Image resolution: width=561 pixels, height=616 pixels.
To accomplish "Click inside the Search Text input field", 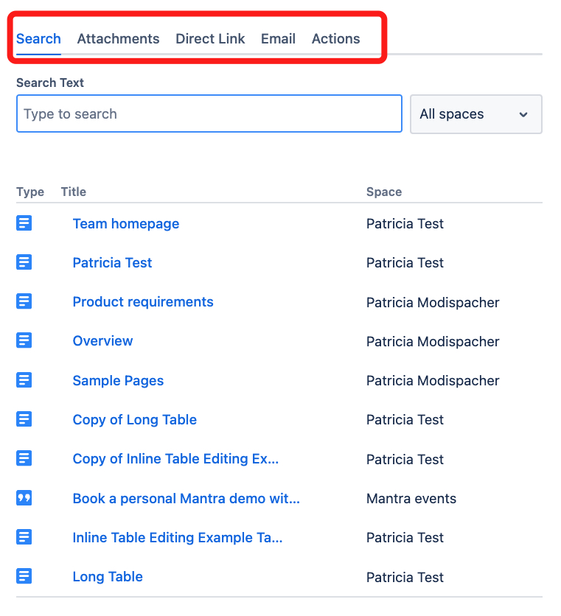I will pos(209,113).
